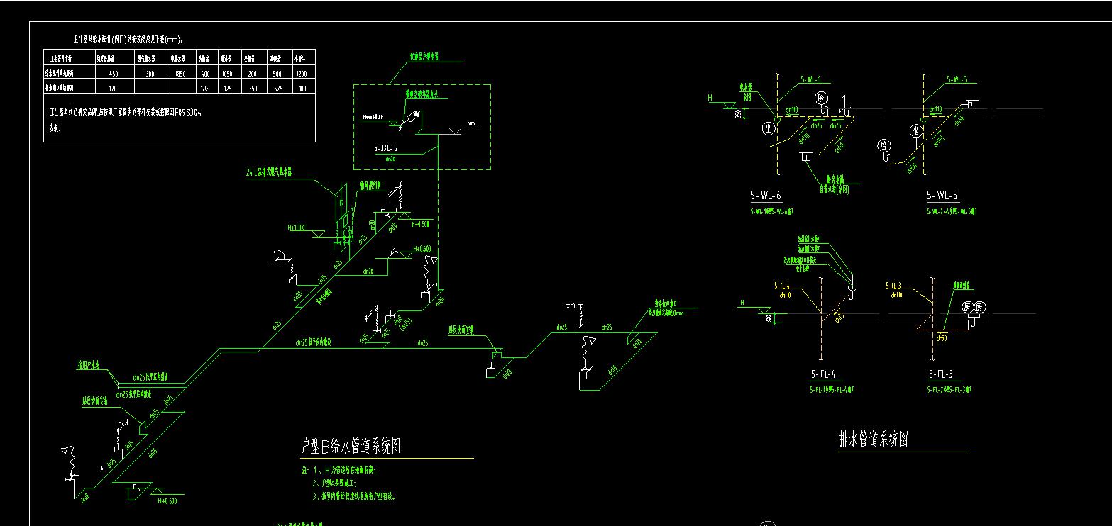
Task: Click the table cell value 350
Action: click(251, 89)
